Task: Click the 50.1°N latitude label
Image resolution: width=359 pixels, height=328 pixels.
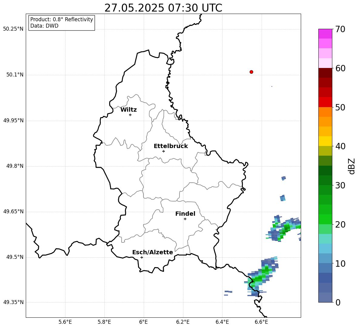Action: pyautogui.click(x=15, y=75)
